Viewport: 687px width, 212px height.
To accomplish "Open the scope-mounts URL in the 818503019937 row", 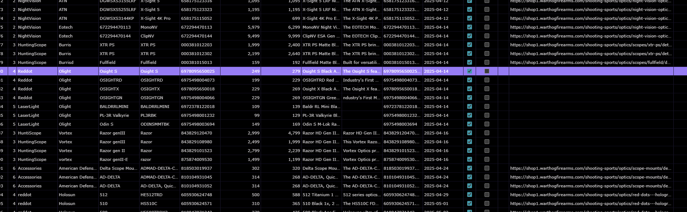I will click(x=591, y=168).
